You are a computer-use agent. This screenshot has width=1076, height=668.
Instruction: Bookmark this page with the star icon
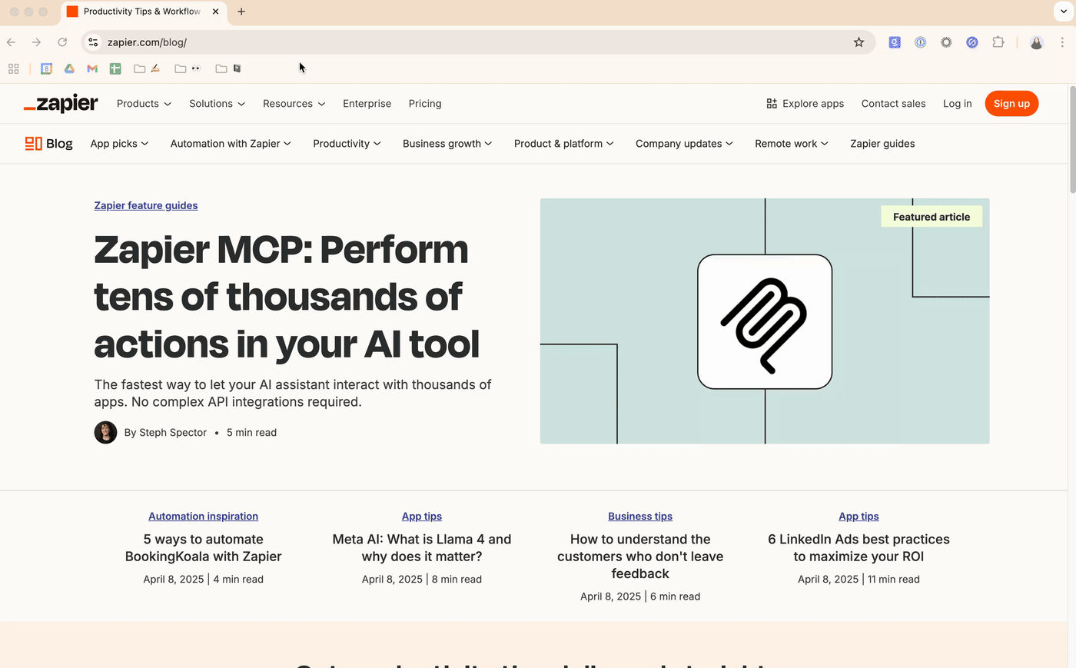coord(858,42)
